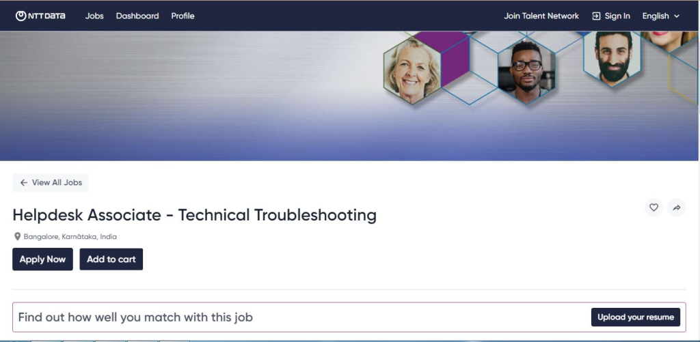Click Upload your resume button
700x342 pixels.
point(636,317)
